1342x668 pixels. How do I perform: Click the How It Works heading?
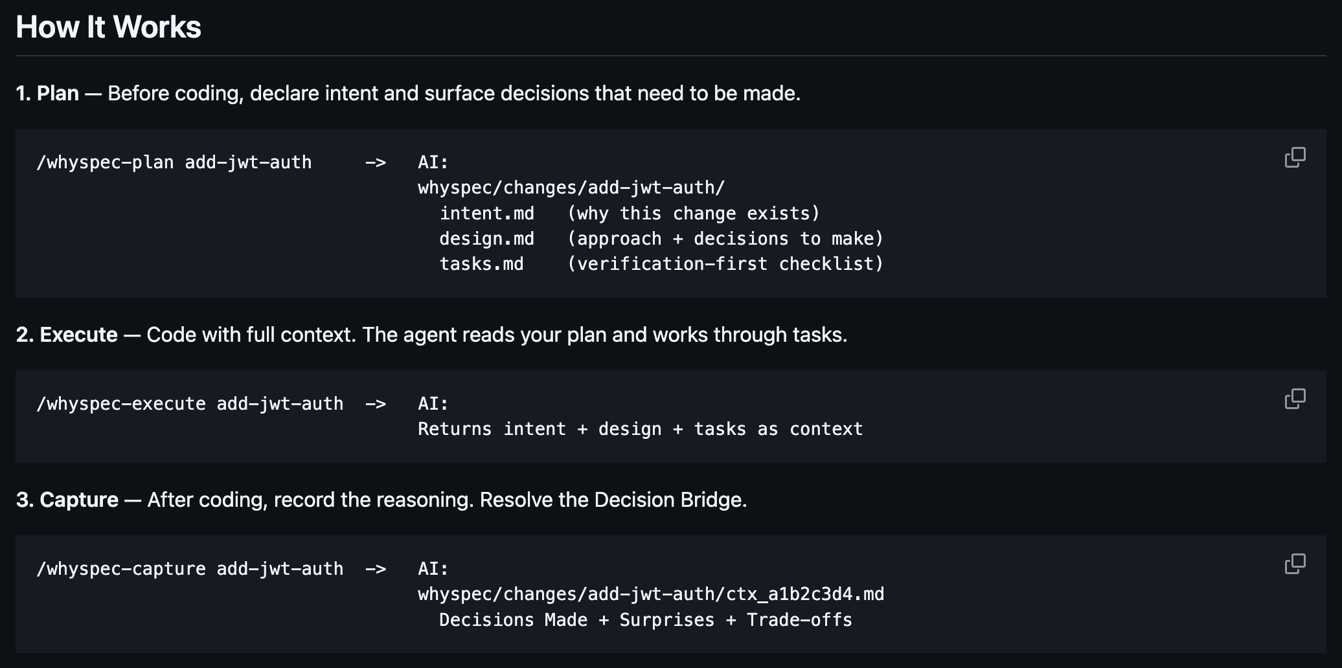(109, 27)
